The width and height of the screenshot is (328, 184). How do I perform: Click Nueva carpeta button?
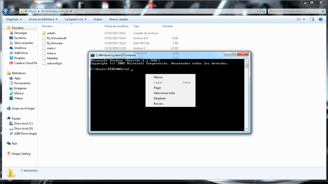pos(119,19)
